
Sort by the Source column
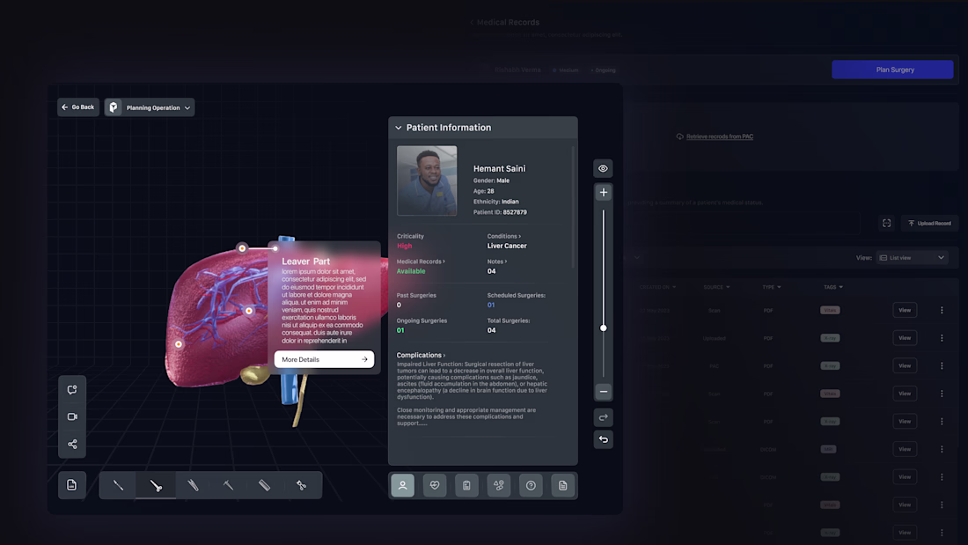point(716,287)
